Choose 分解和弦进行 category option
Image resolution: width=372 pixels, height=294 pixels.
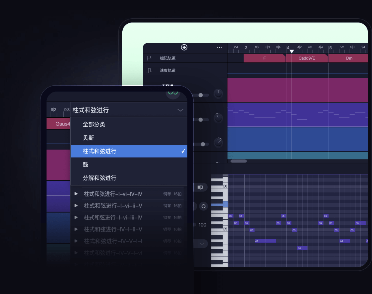[x=99, y=178]
